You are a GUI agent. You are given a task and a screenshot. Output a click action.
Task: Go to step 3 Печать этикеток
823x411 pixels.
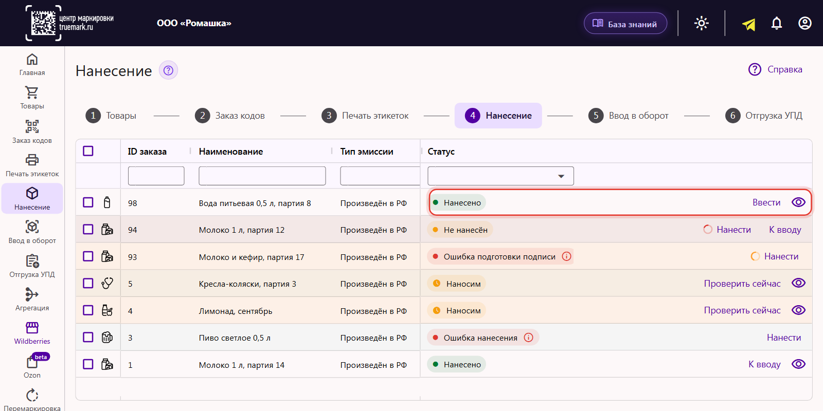tap(365, 116)
